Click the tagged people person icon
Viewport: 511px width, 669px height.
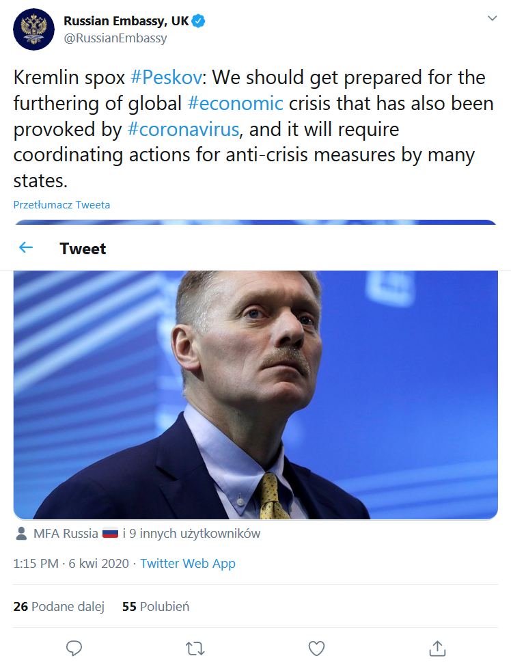coord(22,534)
